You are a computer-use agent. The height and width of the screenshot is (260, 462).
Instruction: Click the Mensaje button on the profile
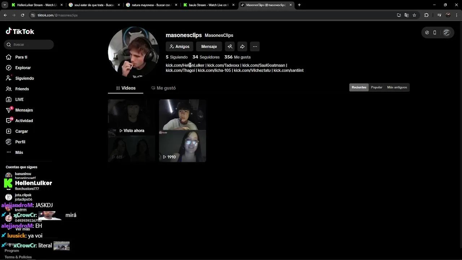pyautogui.click(x=209, y=47)
